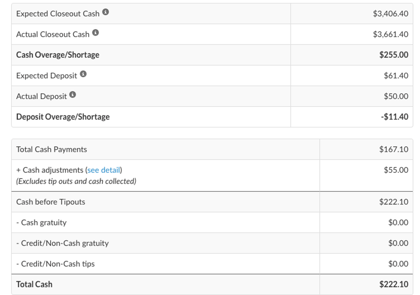Reveal the Expected Deposit help bubble
Image resolution: width=420 pixels, height=295 pixels.
tap(84, 74)
